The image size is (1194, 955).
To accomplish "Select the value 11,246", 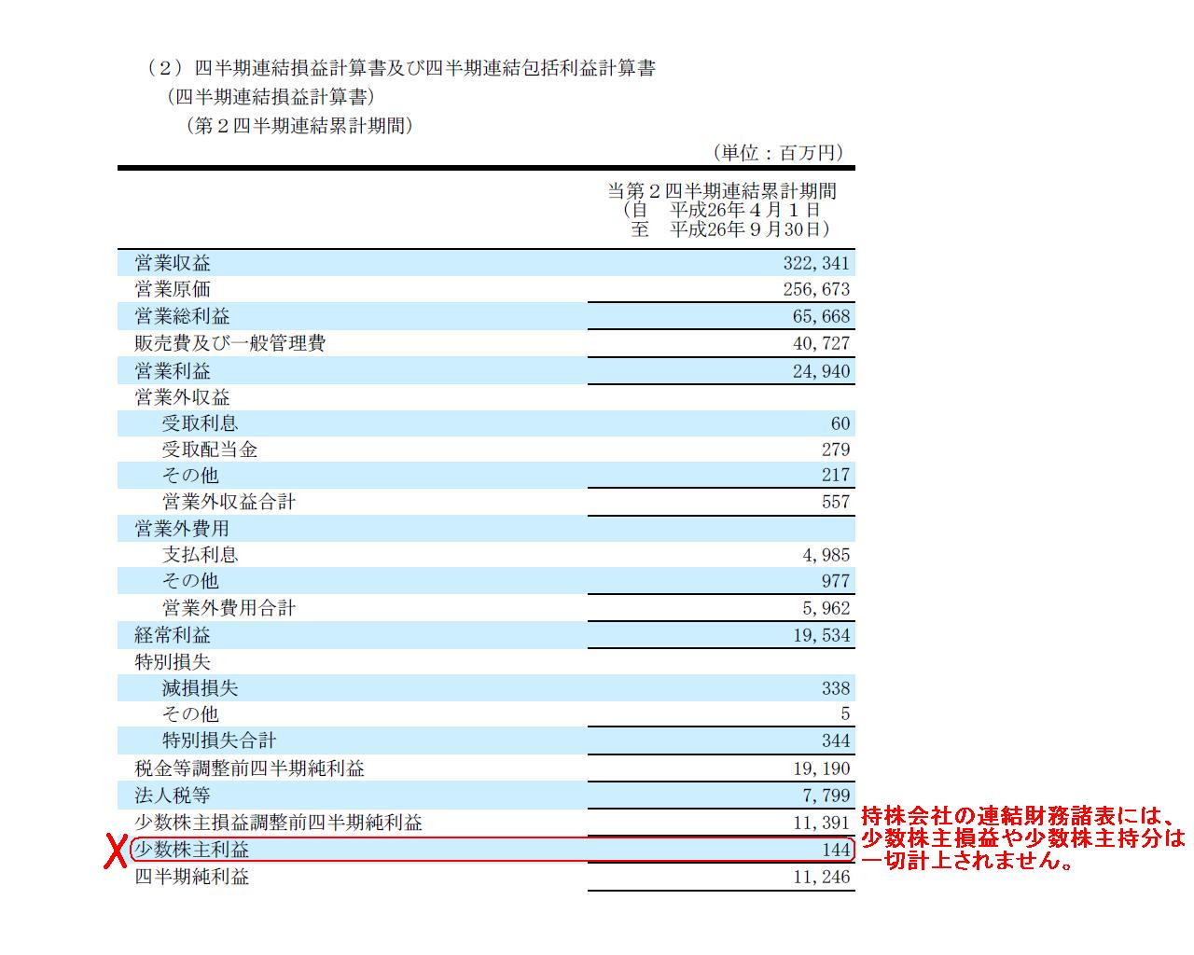I will [821, 877].
